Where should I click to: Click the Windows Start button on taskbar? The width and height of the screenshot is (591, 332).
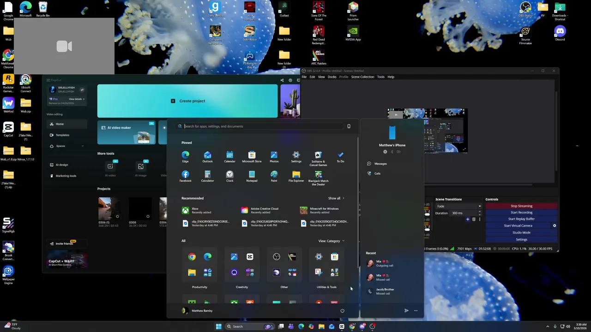tap(218, 326)
